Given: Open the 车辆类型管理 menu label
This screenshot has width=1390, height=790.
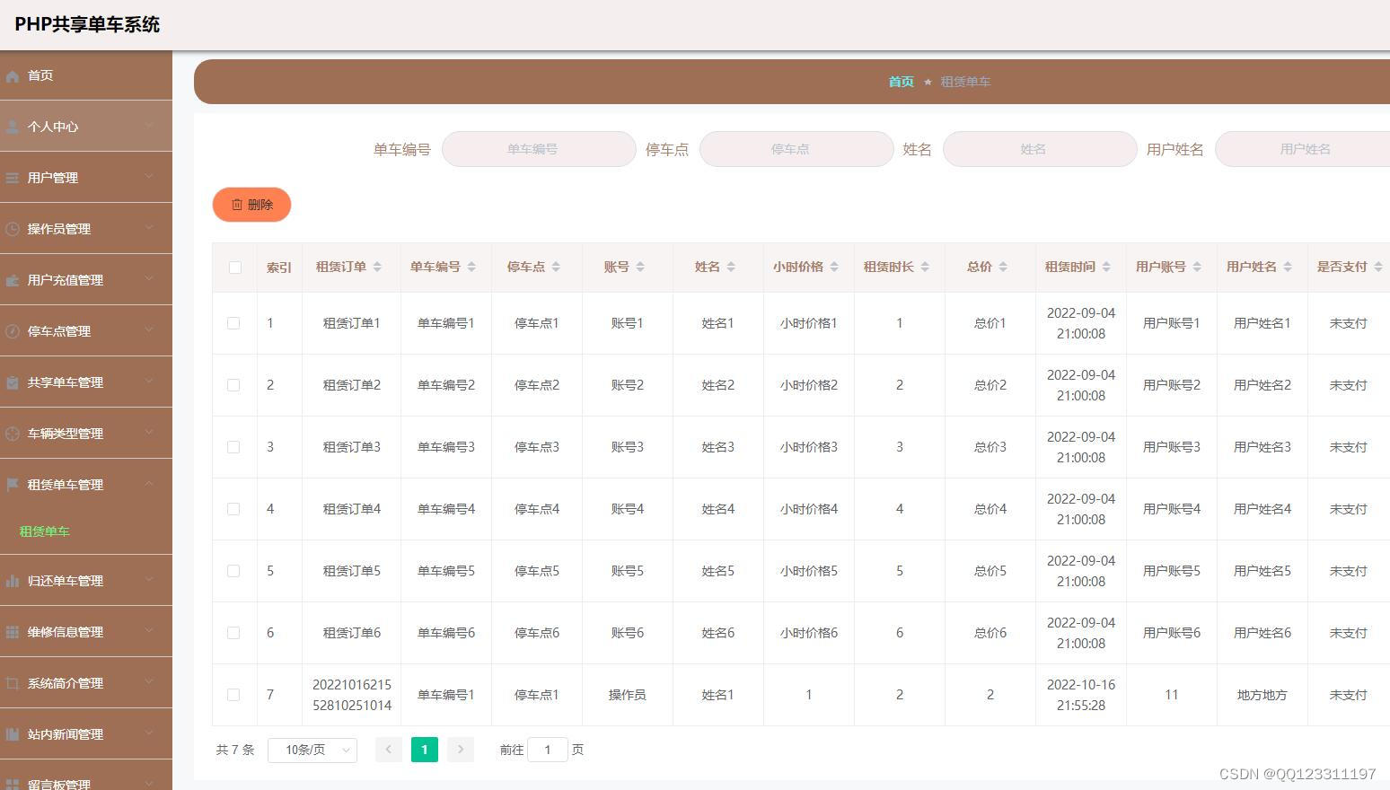Looking at the screenshot, I should pyautogui.click(x=66, y=434).
